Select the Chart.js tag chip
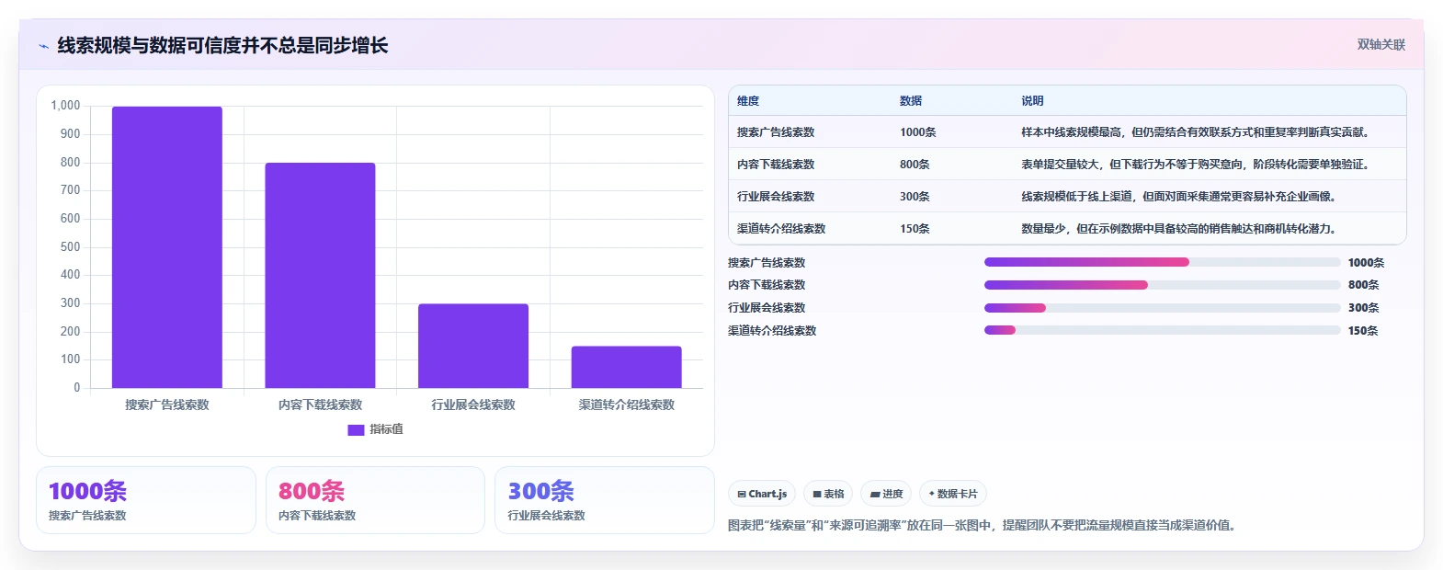Viewport: 1443px width, 570px height. [x=762, y=494]
